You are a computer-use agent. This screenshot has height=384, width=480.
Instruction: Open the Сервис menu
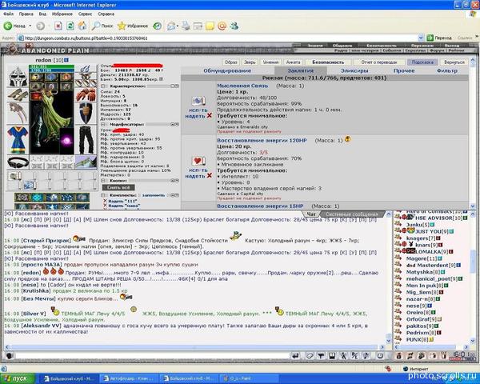coord(85,14)
